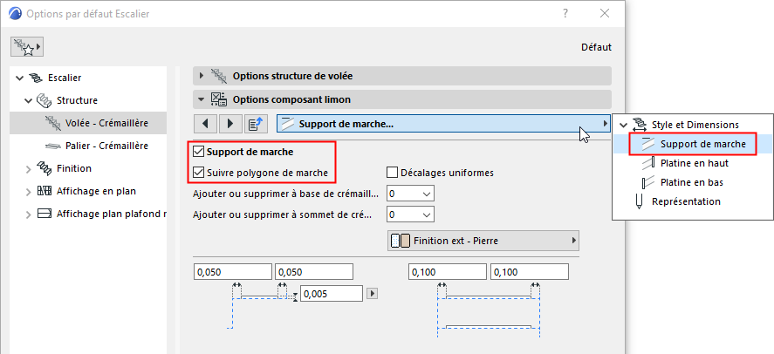774x354 pixels.
Task: Select Platine en bas menu entry
Action: click(x=692, y=182)
